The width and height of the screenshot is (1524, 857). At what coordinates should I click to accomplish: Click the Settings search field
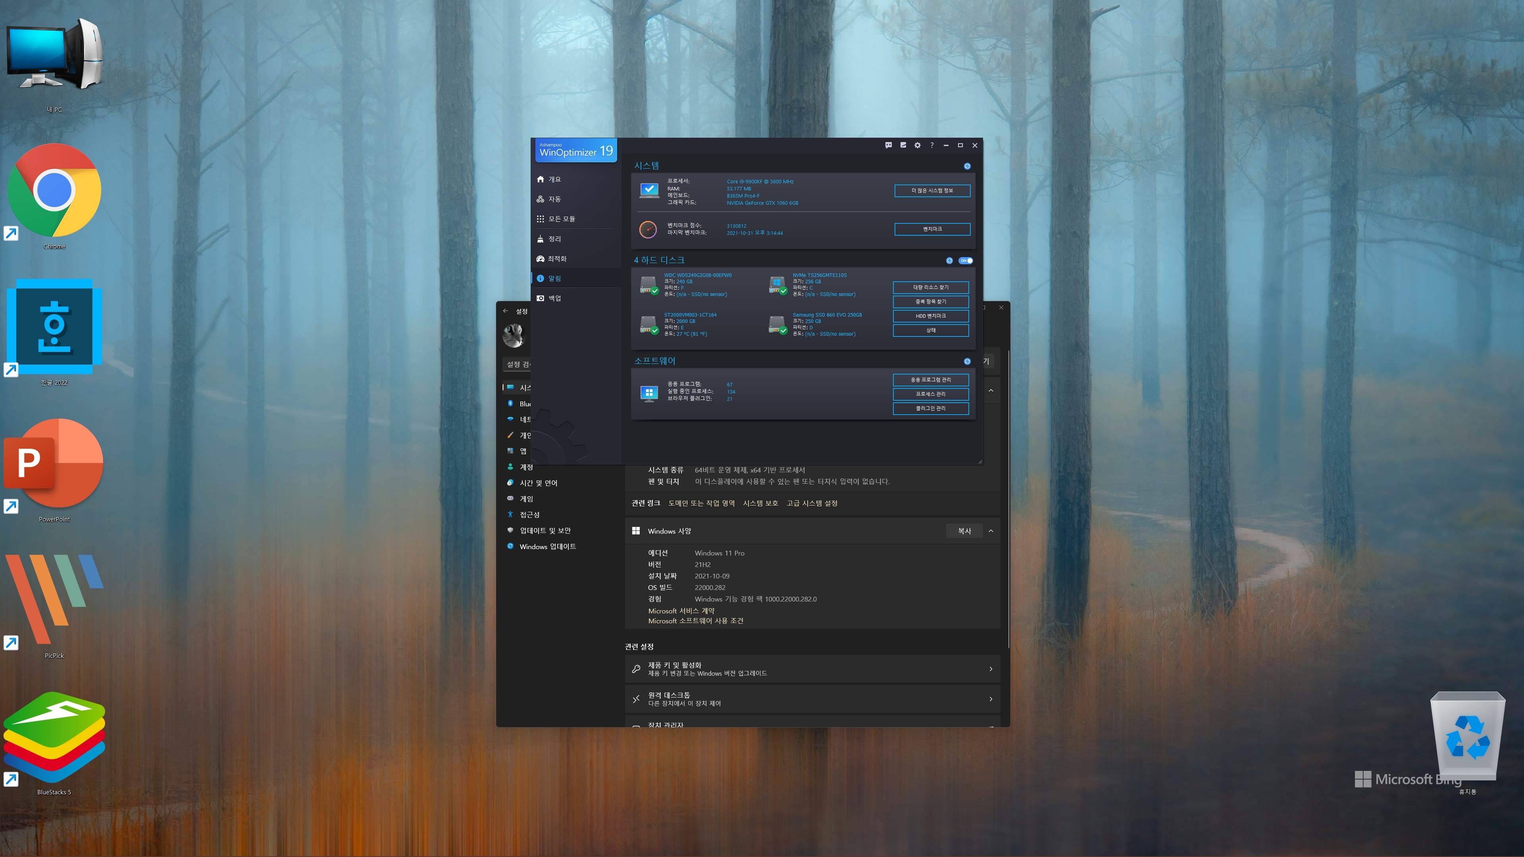tap(517, 364)
